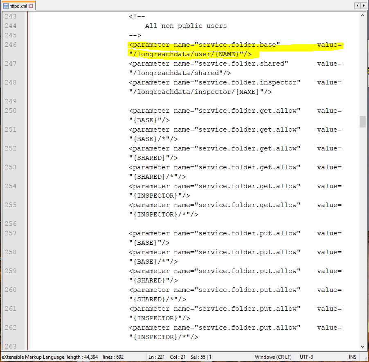
Task: Click the vertical scrollbar's down arrow icon
Action: click(362, 346)
